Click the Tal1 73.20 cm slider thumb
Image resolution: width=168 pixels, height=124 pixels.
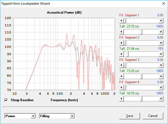[141, 76]
